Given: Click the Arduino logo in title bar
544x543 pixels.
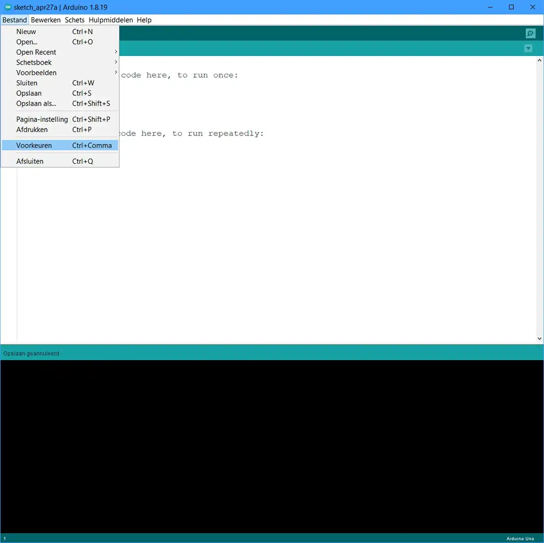Looking at the screenshot, I should click(7, 7).
